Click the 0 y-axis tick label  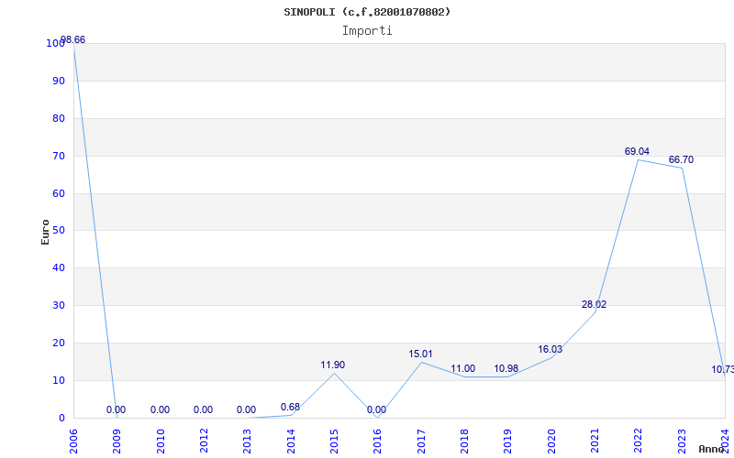[61, 418]
